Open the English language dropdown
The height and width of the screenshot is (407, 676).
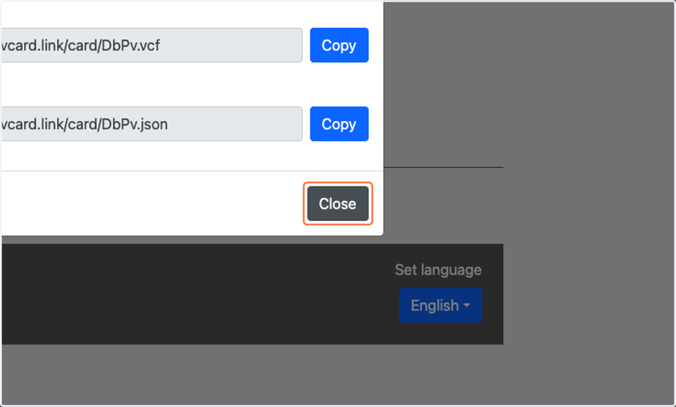[x=441, y=305]
